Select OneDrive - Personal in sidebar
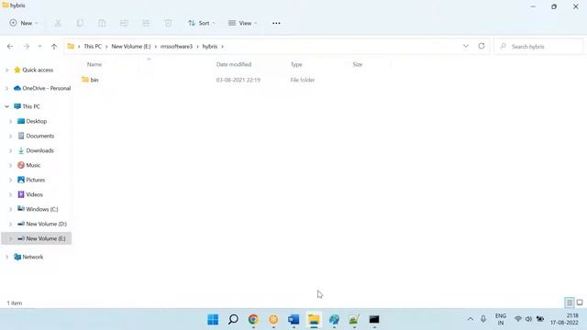587x330 pixels. click(42, 88)
